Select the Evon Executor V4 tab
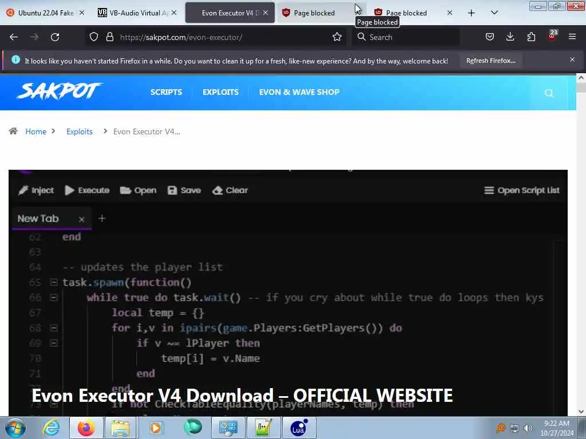 click(x=230, y=13)
